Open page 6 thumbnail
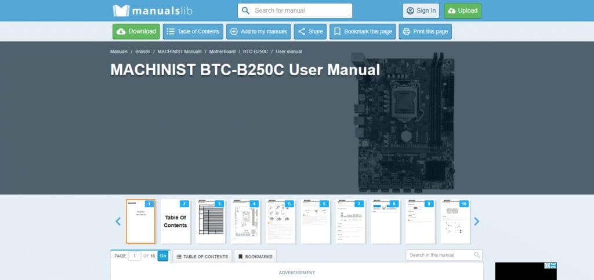 316,222
